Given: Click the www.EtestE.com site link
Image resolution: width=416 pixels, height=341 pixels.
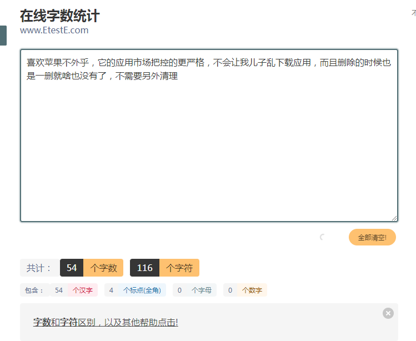Looking at the screenshot, I should [x=54, y=30].
